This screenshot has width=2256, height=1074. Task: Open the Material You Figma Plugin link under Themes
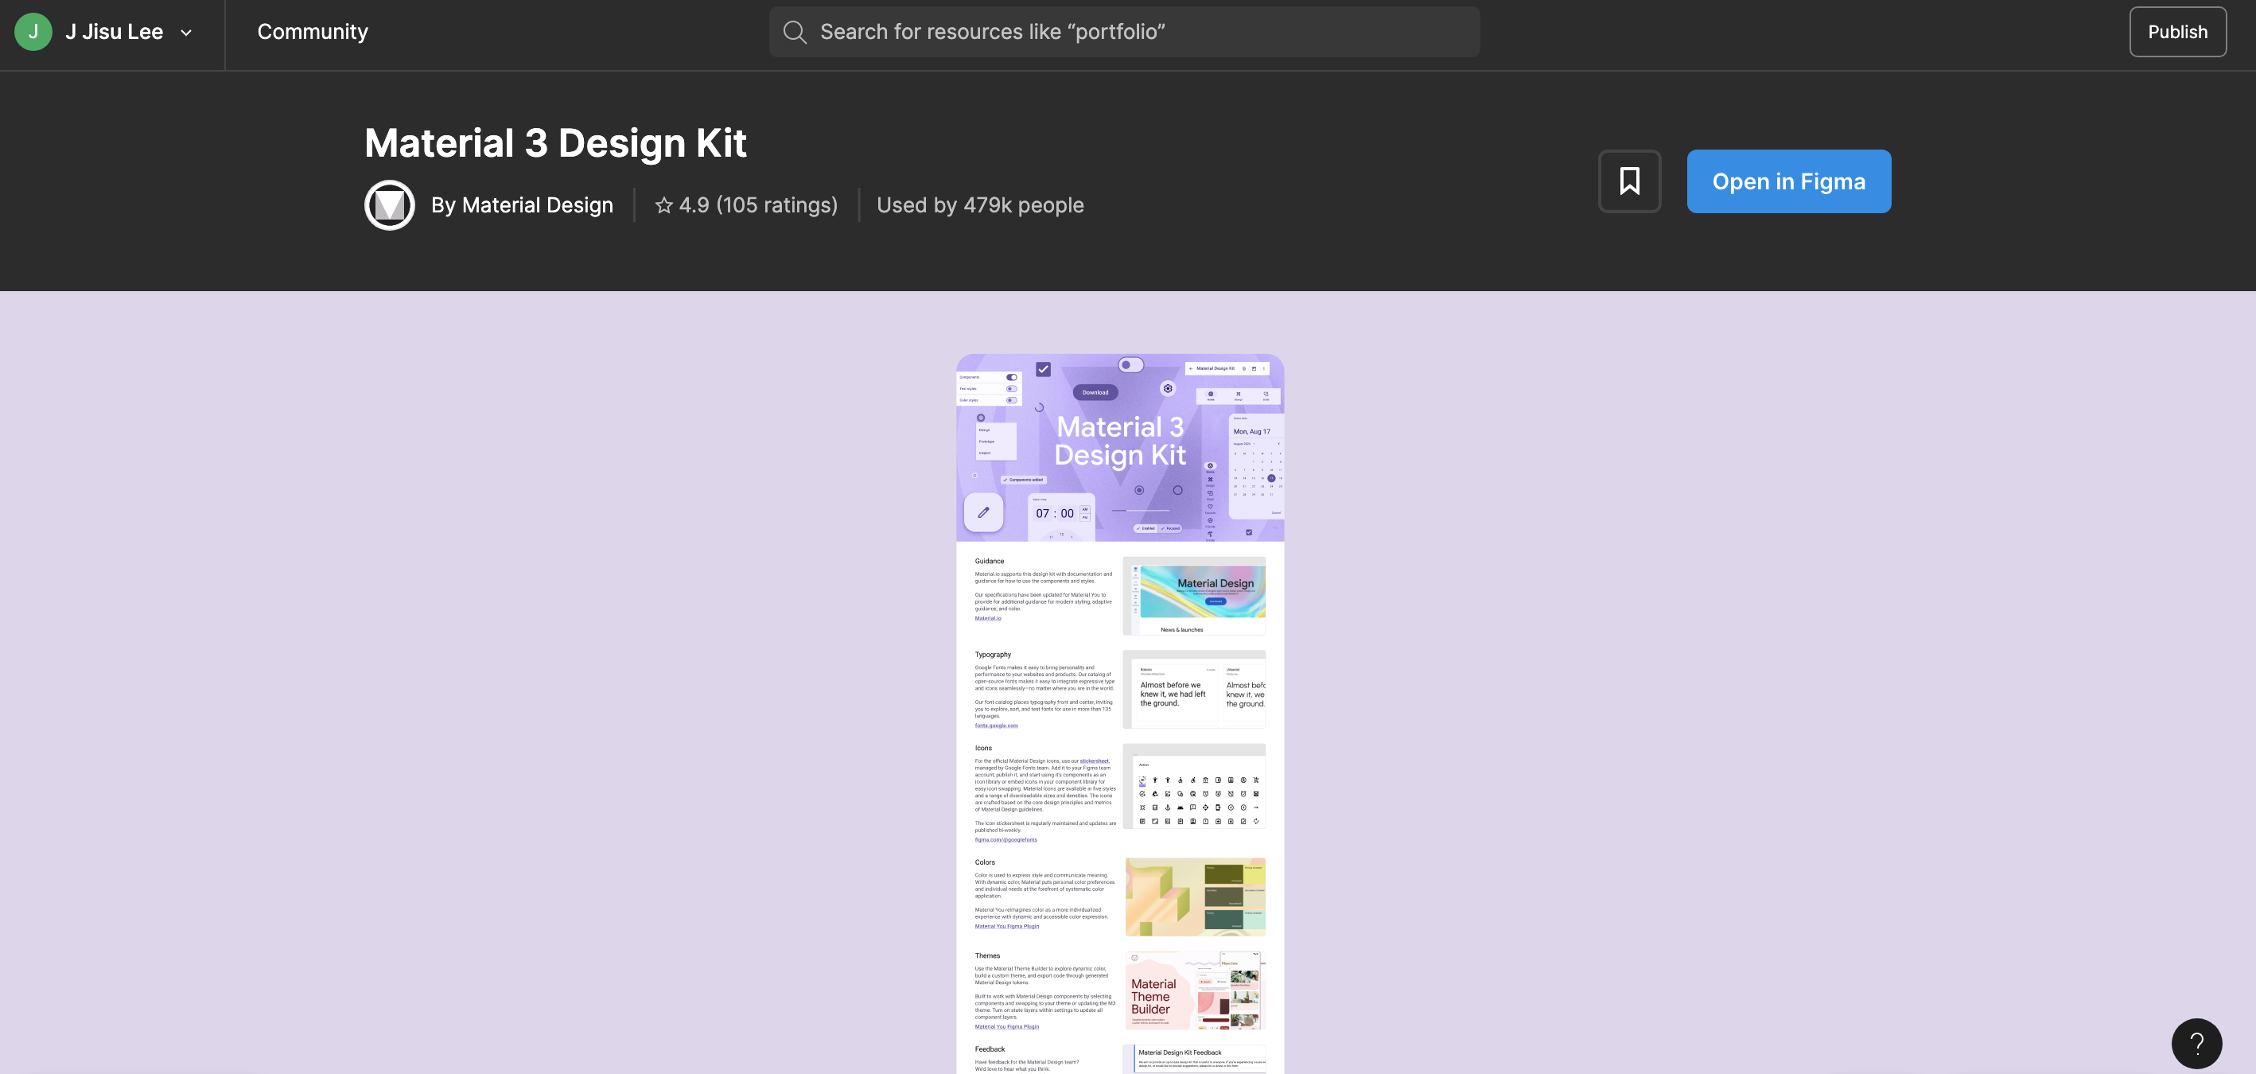(x=1007, y=1027)
